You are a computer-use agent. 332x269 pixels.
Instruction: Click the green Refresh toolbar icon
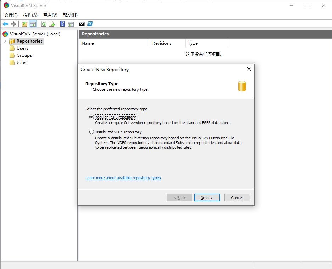click(44, 24)
